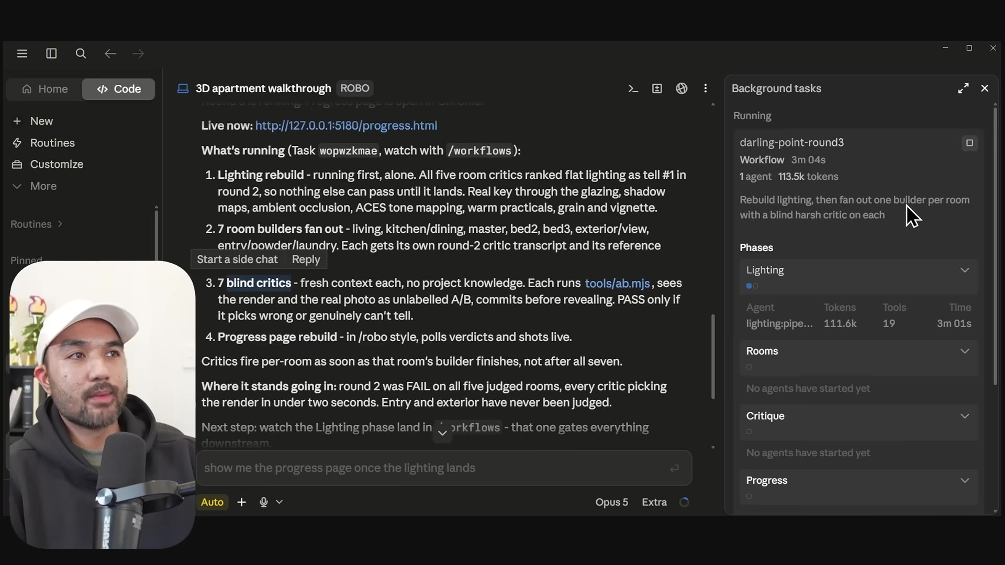Open the tools/ab.mjs link

click(x=617, y=283)
